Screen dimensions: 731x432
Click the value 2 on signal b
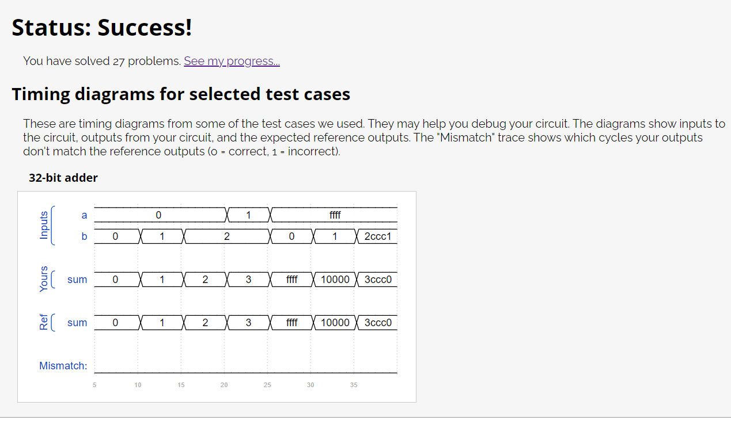[227, 236]
